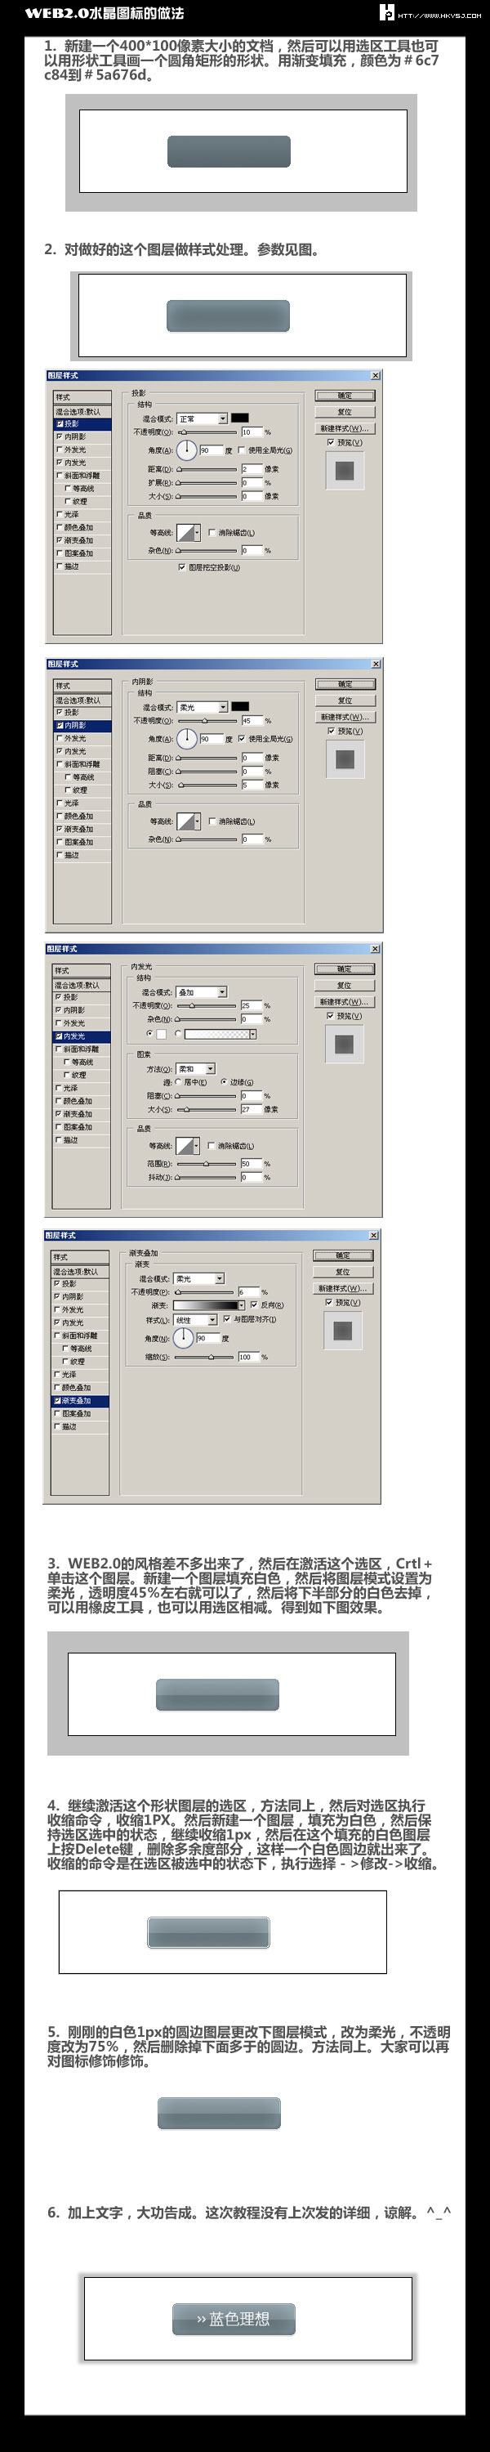The height and width of the screenshot is (2452, 490).
Task: Open 方法 dropdown (柔和) in 内发光 dialog
Action: (196, 1068)
